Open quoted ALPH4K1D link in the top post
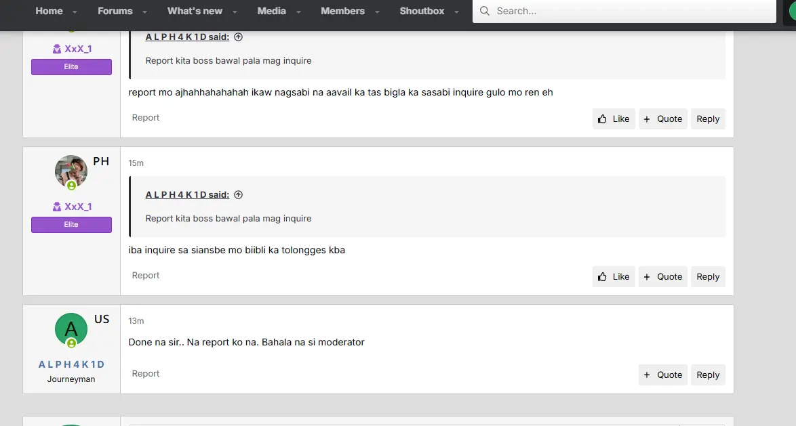Image resolution: width=796 pixels, height=426 pixels. (x=187, y=37)
